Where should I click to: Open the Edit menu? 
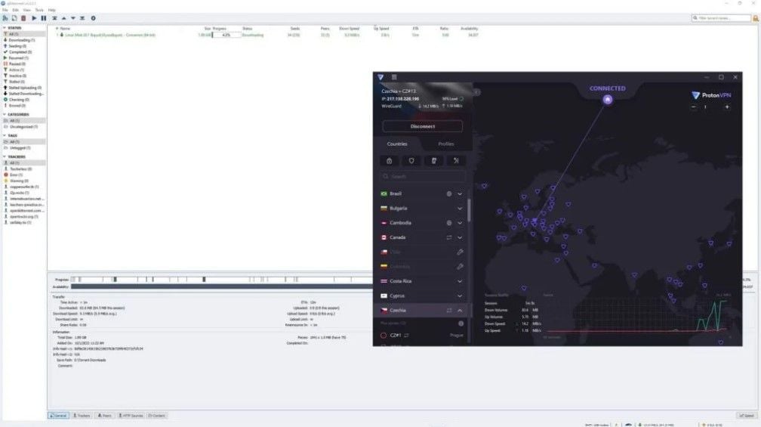pos(16,10)
